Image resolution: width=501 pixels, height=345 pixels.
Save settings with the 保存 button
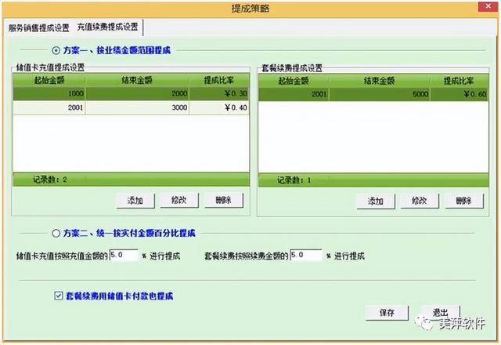click(387, 313)
